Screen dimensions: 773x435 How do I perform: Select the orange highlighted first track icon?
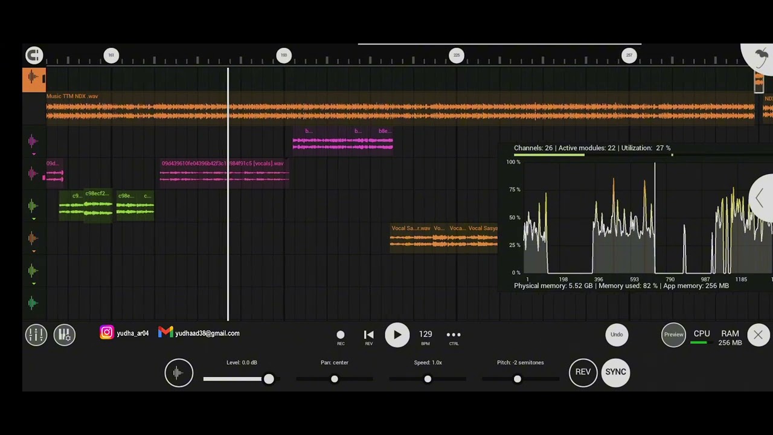[34, 80]
